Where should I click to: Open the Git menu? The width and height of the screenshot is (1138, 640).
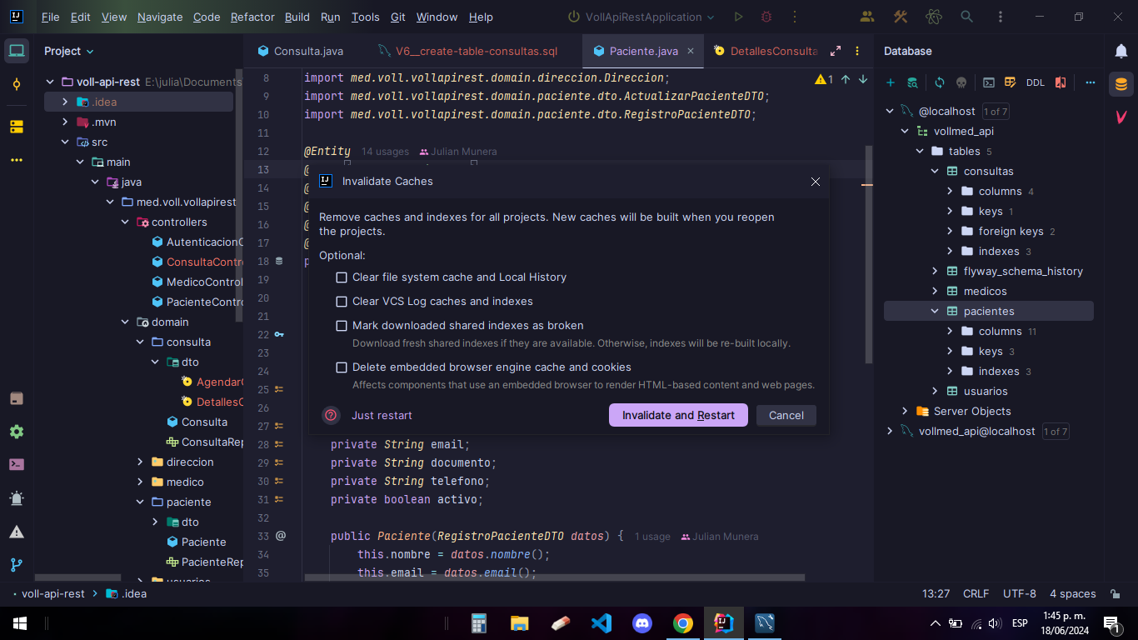(398, 17)
